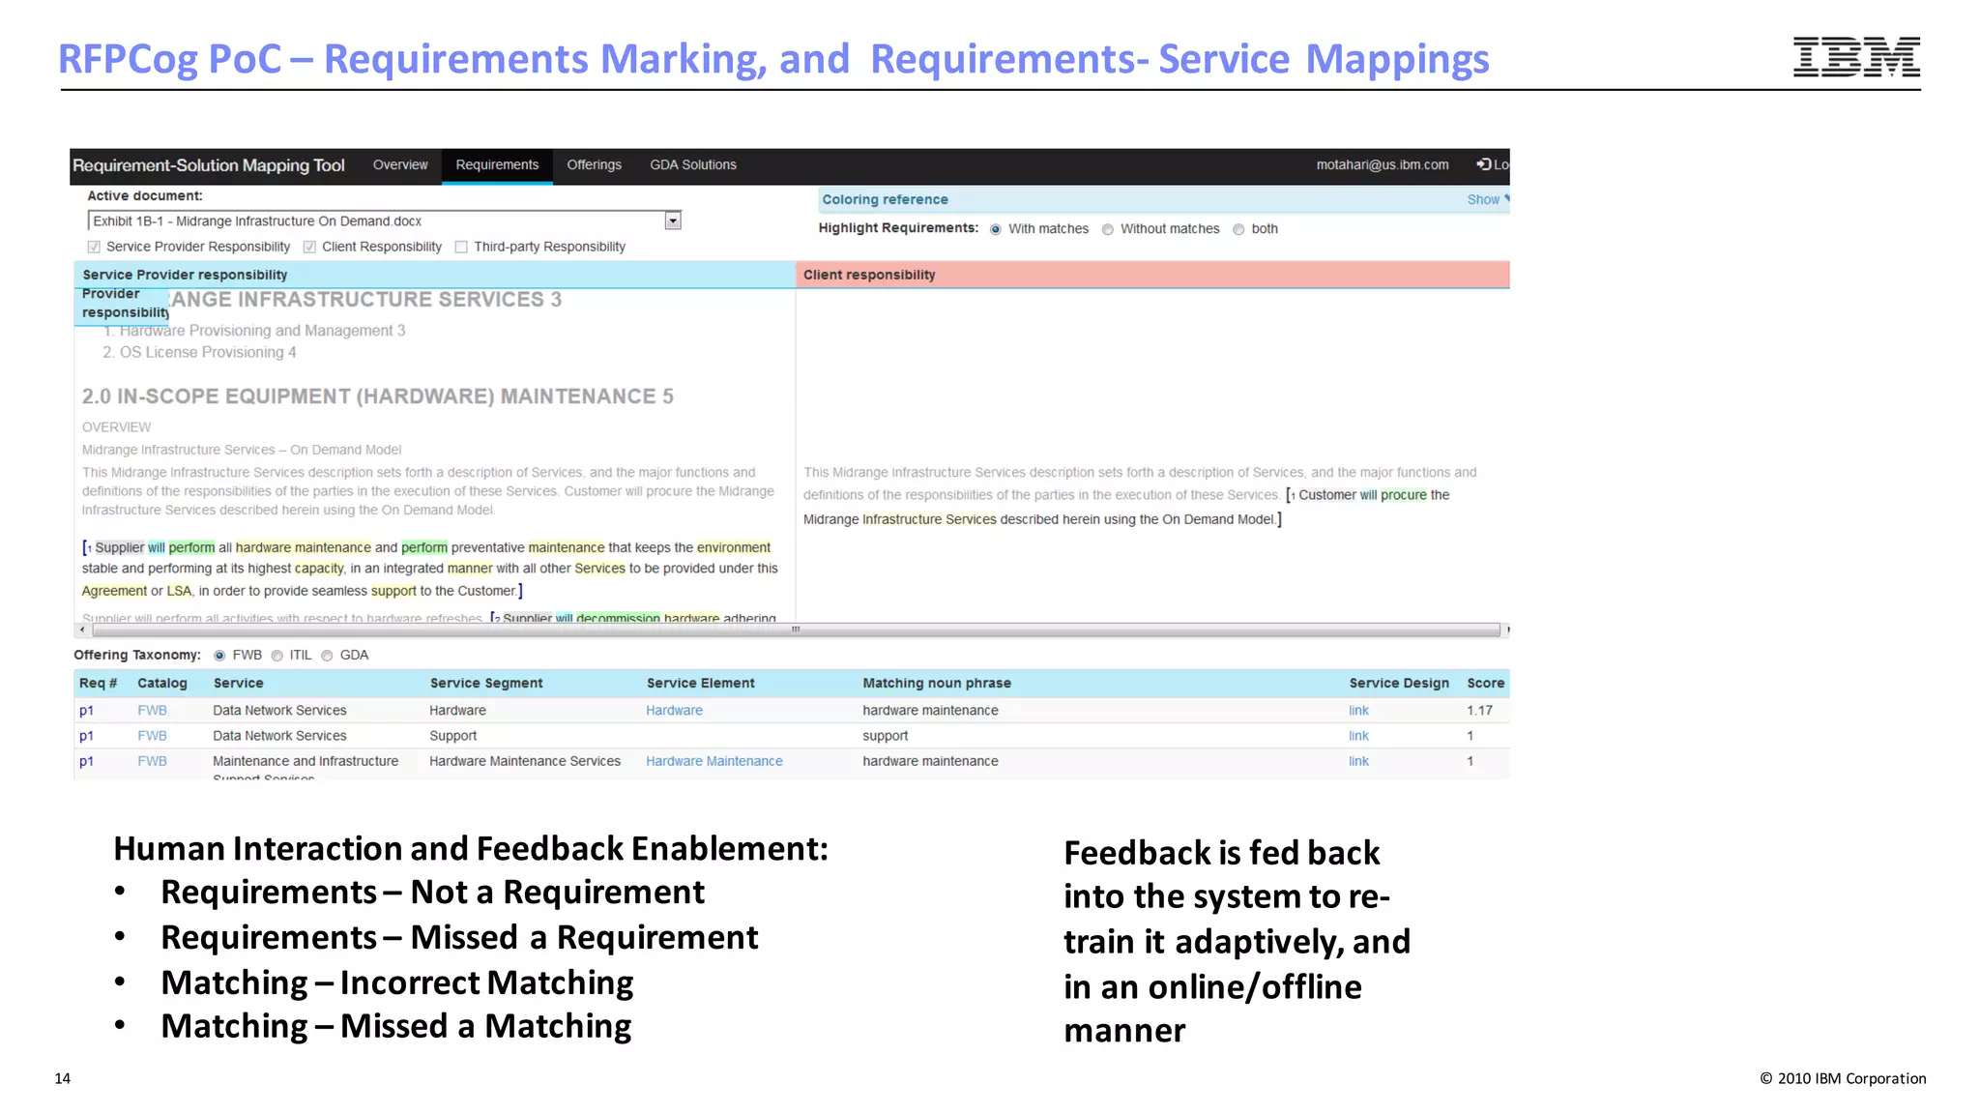Screen dimensions: 1980x1114
Task: Click p1 in Data Network Services Hardware row
Action: click(86, 711)
